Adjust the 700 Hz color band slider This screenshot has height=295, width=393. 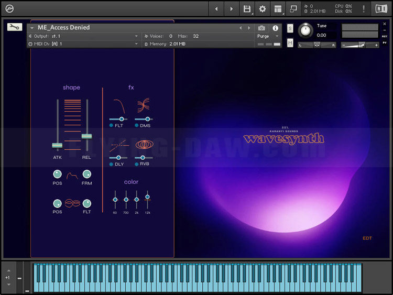click(x=126, y=200)
